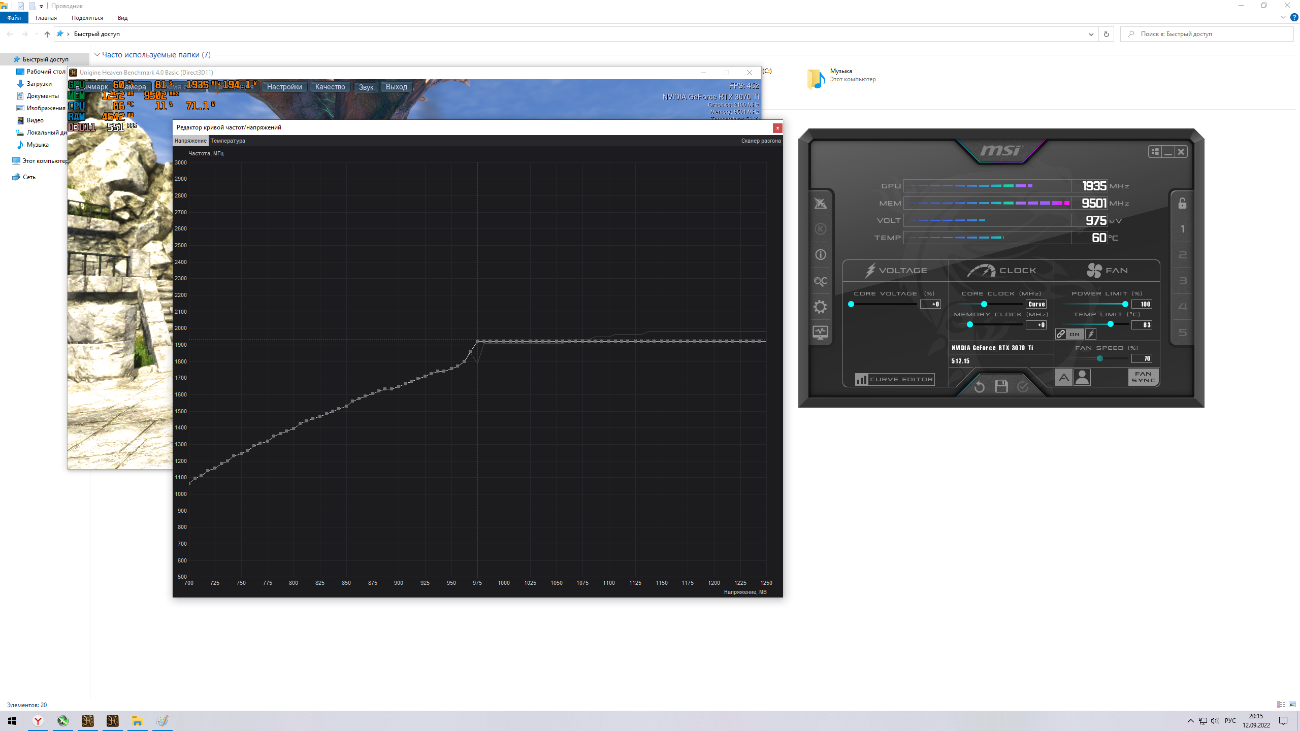Toggle the fan auto mode 'A' button
1300x731 pixels.
click(x=1064, y=377)
